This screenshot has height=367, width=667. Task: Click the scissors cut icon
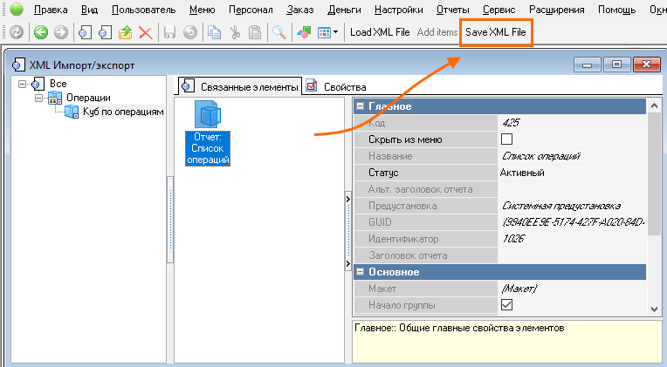(x=236, y=32)
